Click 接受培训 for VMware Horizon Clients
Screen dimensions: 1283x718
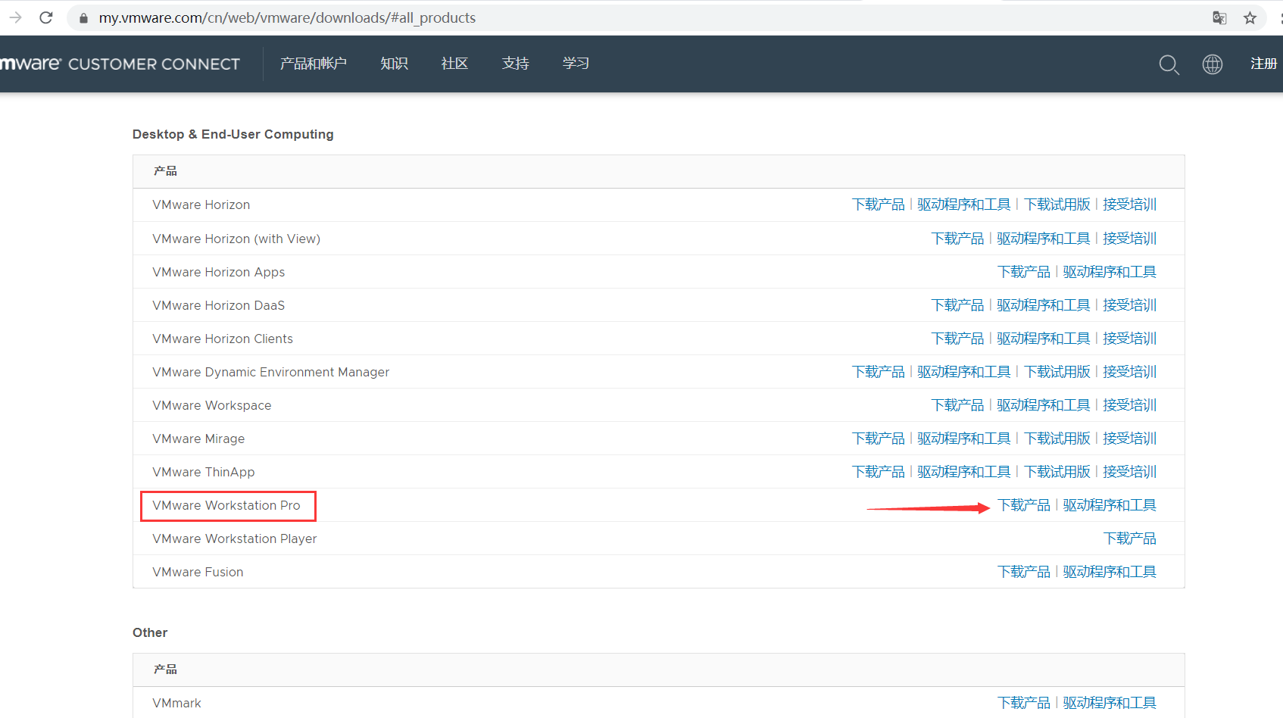pyautogui.click(x=1130, y=339)
